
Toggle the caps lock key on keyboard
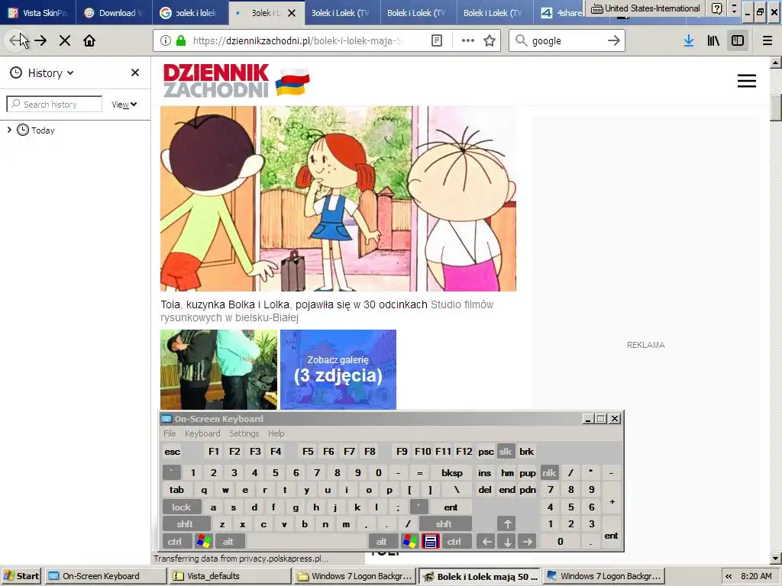click(x=182, y=507)
